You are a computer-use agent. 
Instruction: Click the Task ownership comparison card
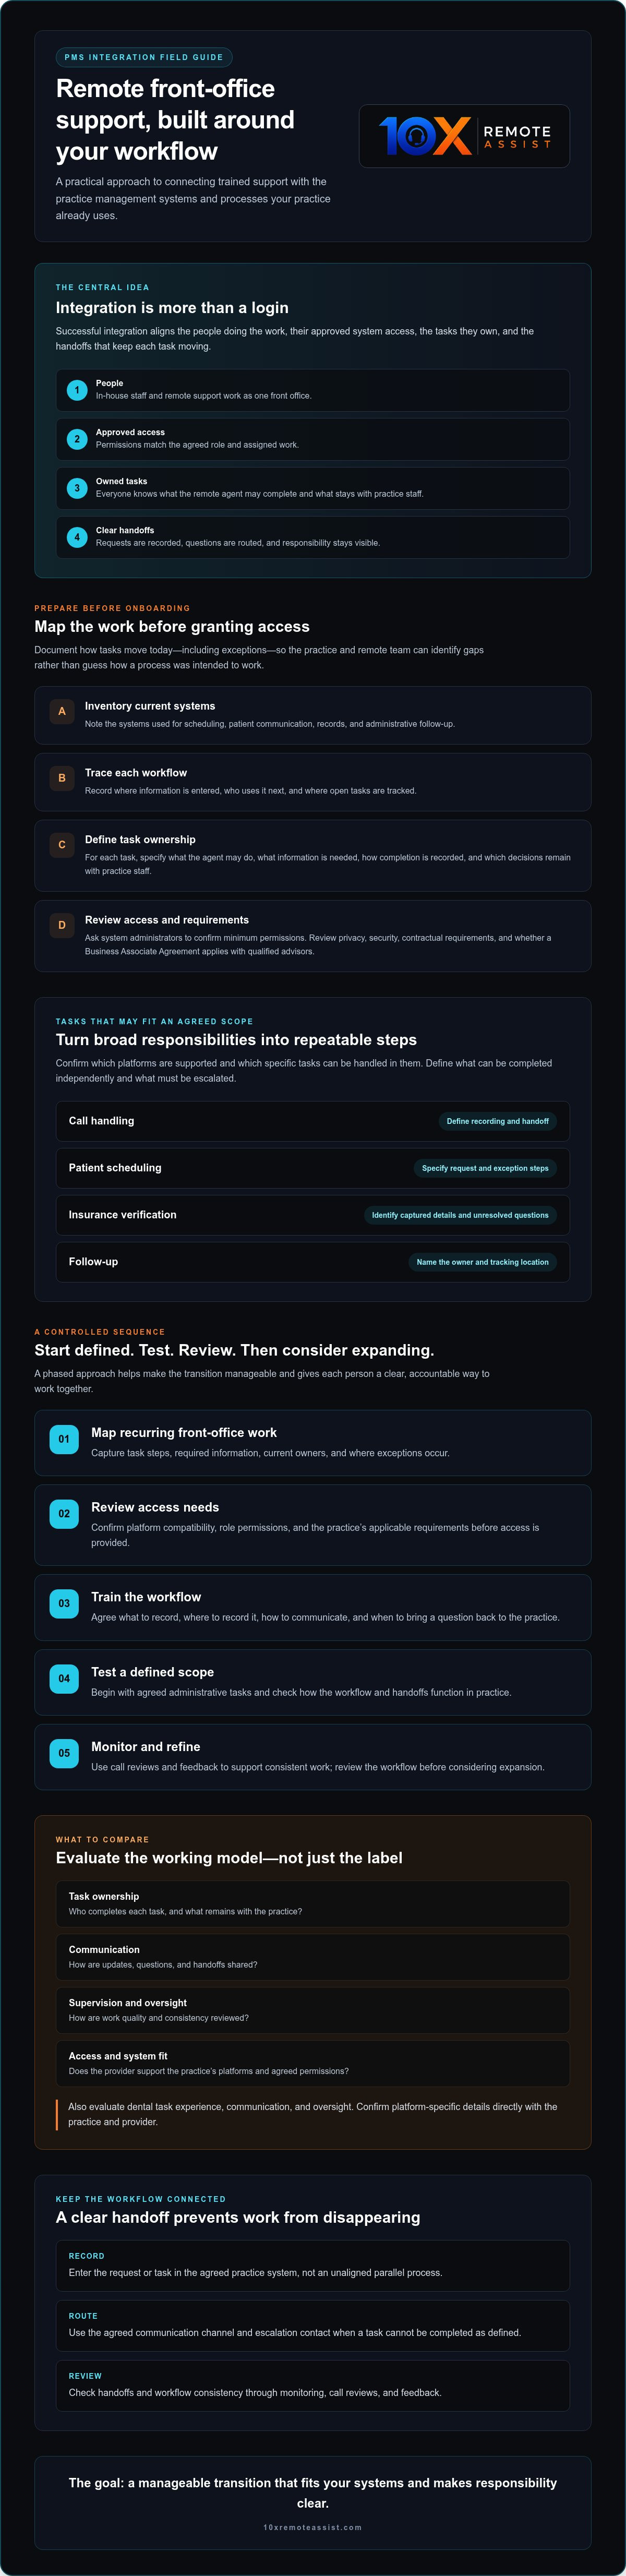coord(313,1903)
